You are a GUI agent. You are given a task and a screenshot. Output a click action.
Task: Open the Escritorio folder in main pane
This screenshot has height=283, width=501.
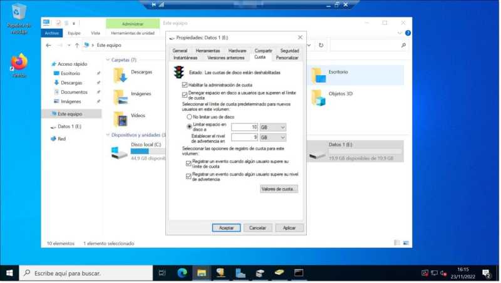tap(356, 75)
